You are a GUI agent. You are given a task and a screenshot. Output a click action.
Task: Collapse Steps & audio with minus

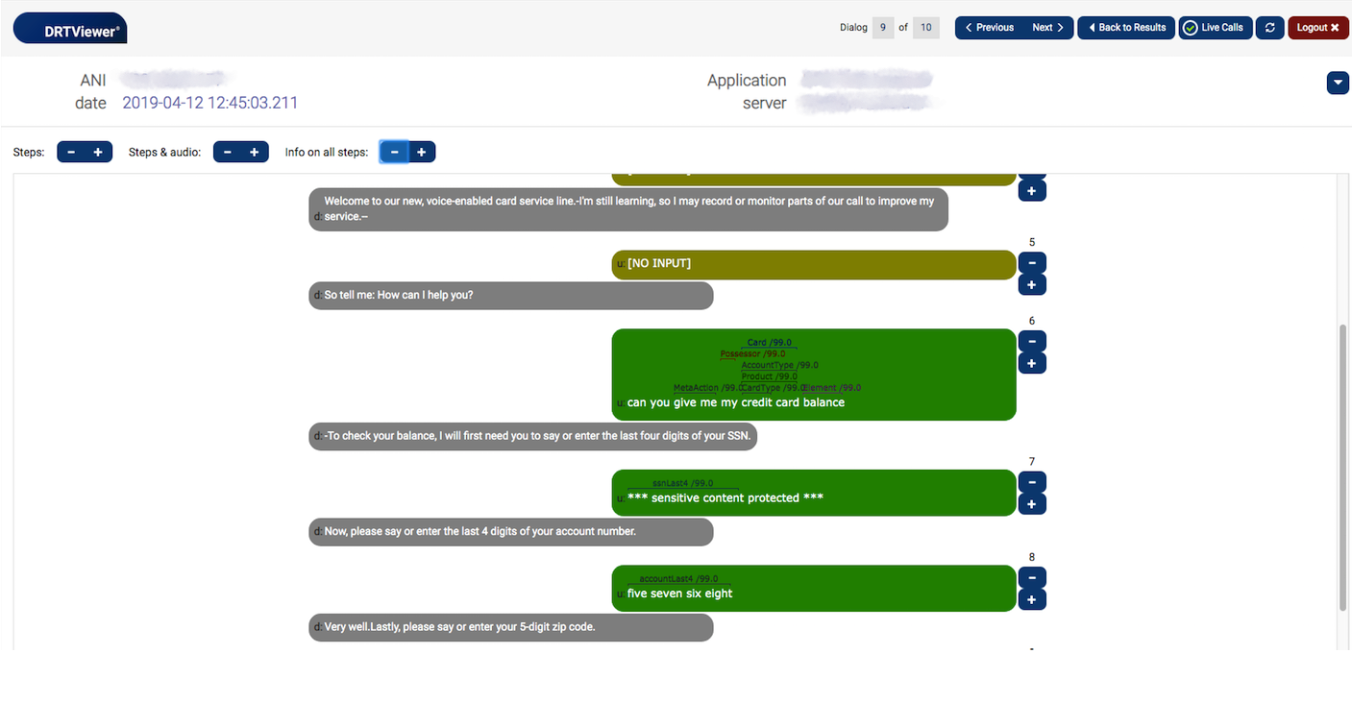pyautogui.click(x=228, y=152)
